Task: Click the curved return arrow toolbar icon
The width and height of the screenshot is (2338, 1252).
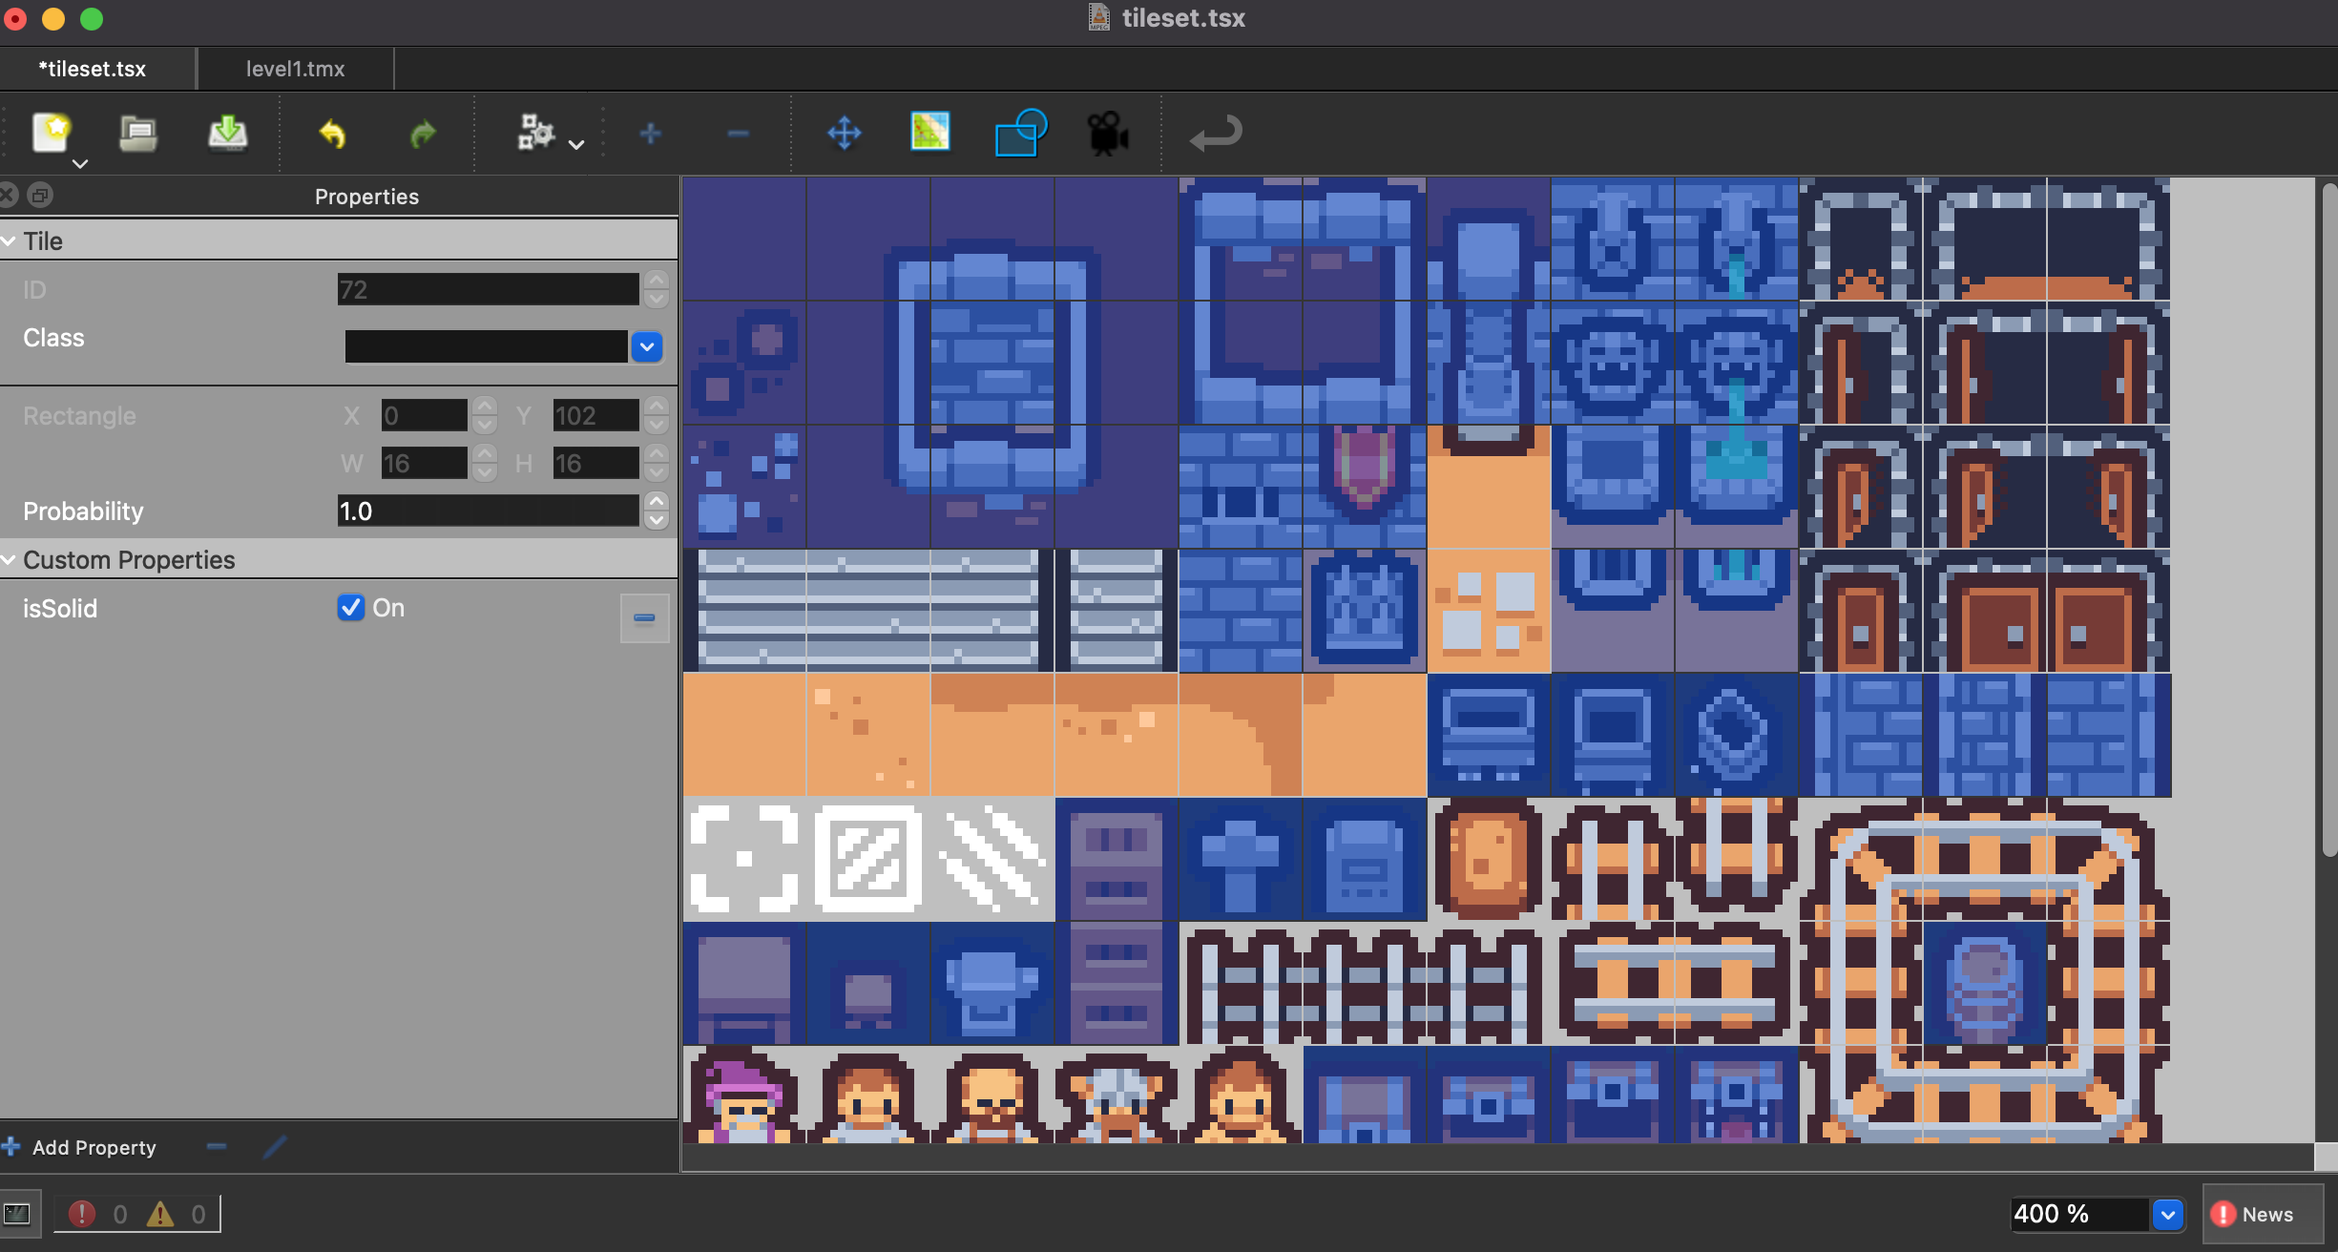Action: pos(1216,133)
